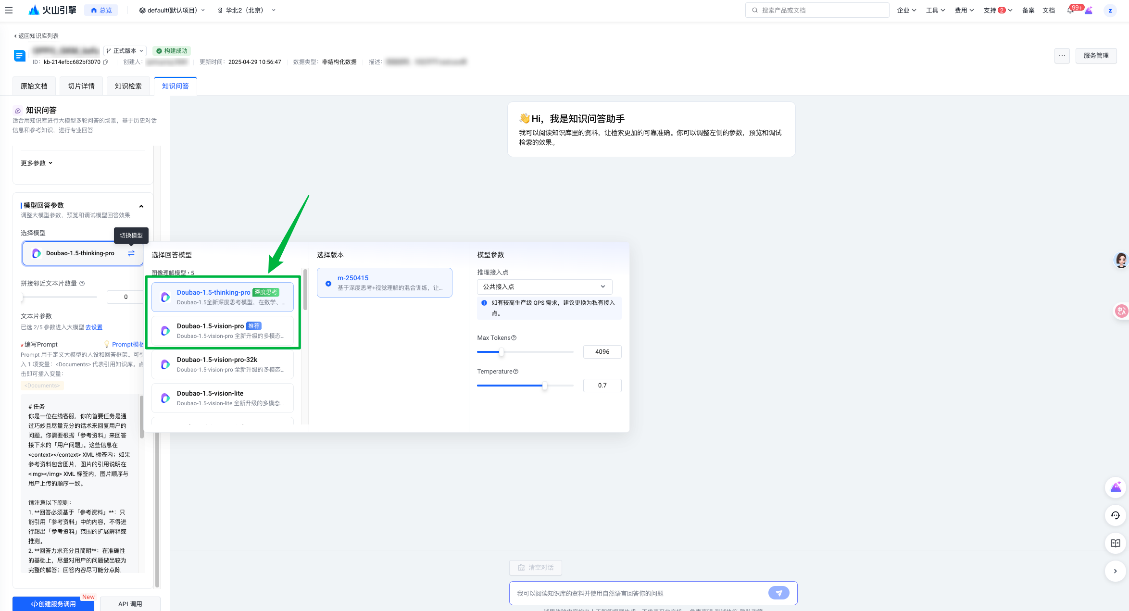Click the Temperature slider handle
The image size is (1129, 611).
(x=544, y=386)
